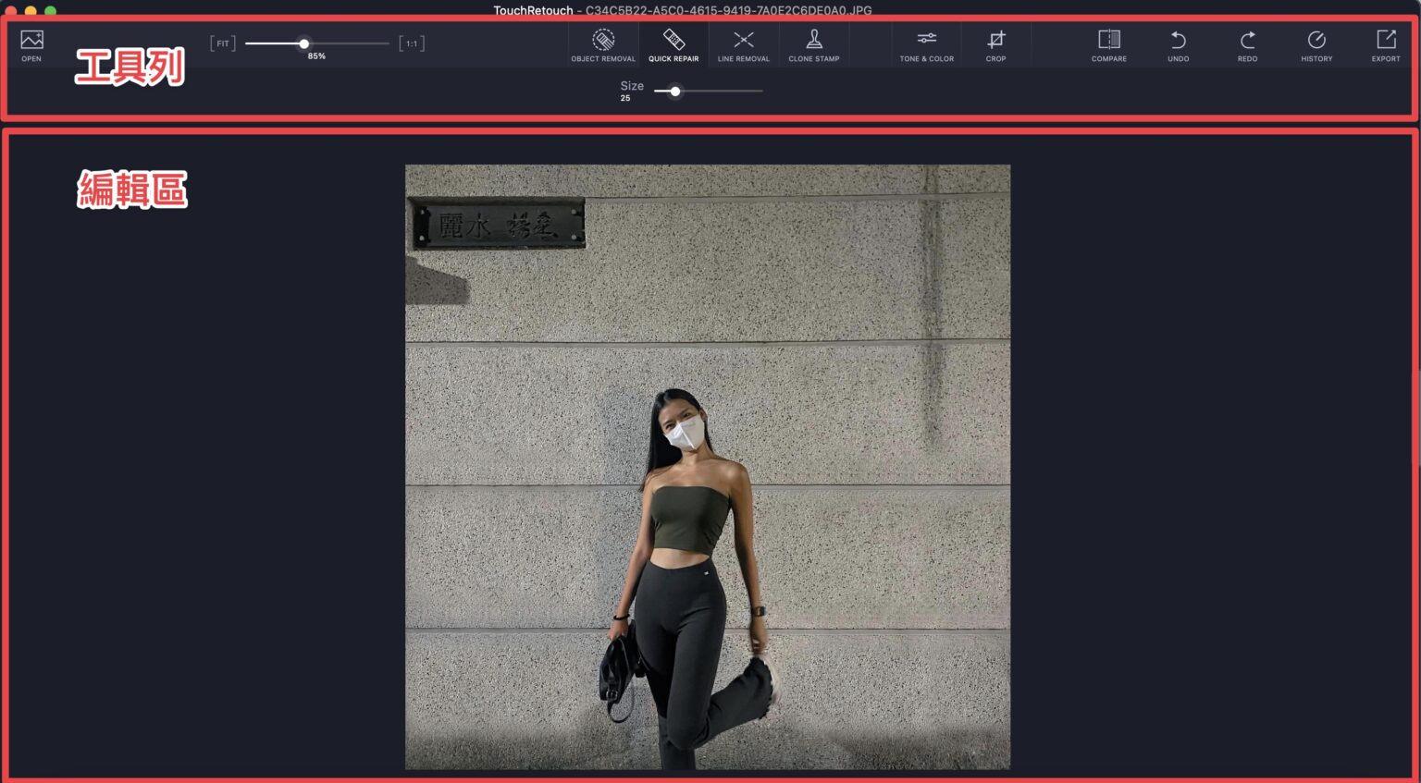
Task: Open the History panel
Action: [1316, 43]
